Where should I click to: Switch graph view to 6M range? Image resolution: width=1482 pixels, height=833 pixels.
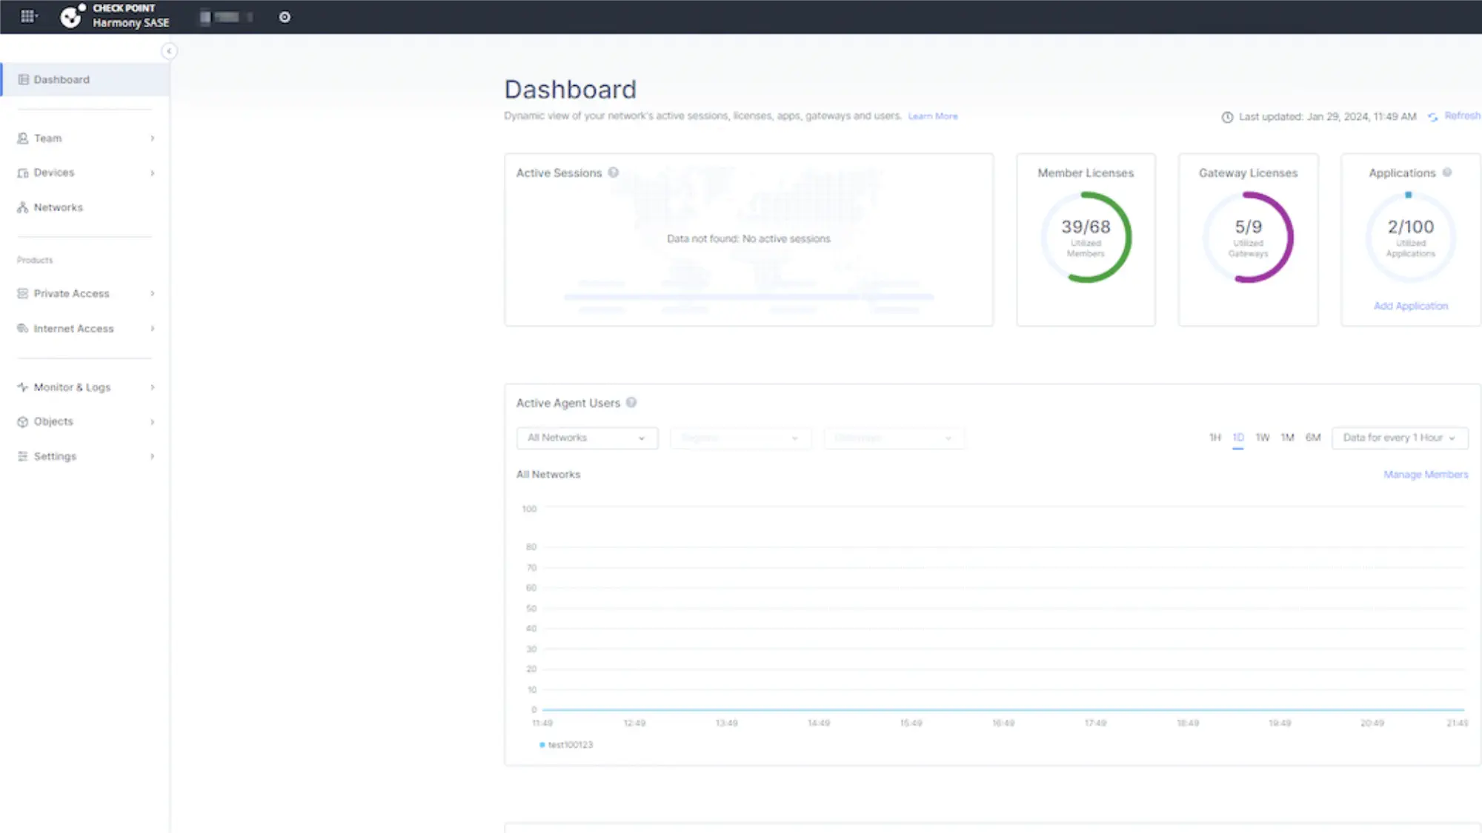1313,438
